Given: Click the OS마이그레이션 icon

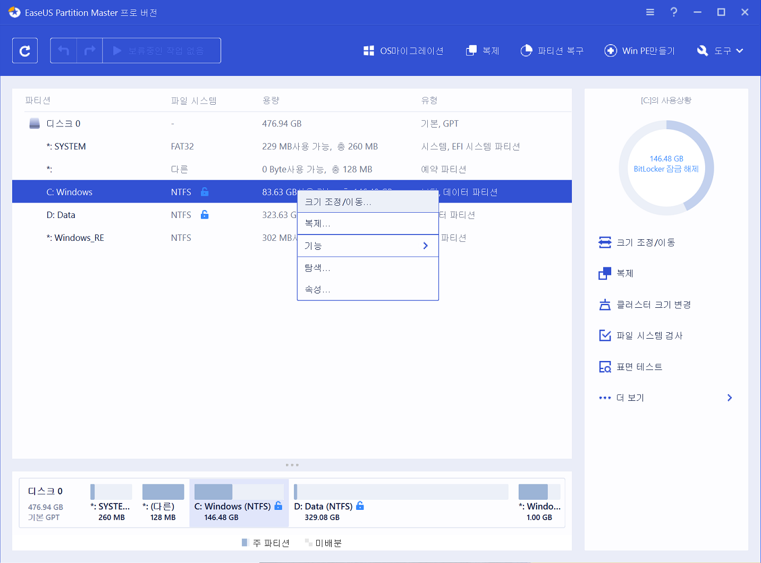Looking at the screenshot, I should point(369,51).
